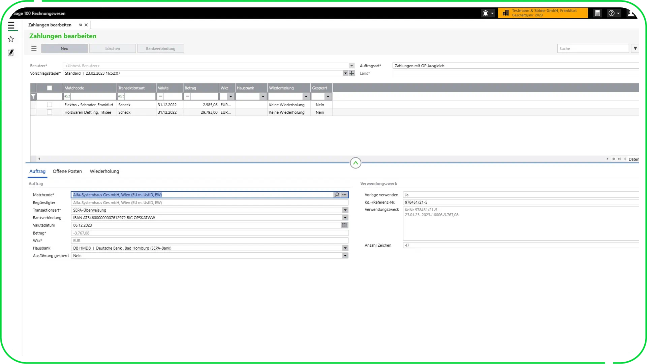The width and height of the screenshot is (647, 364).
Task: Toggle the select-all checkbox in table header
Action: 50,88
